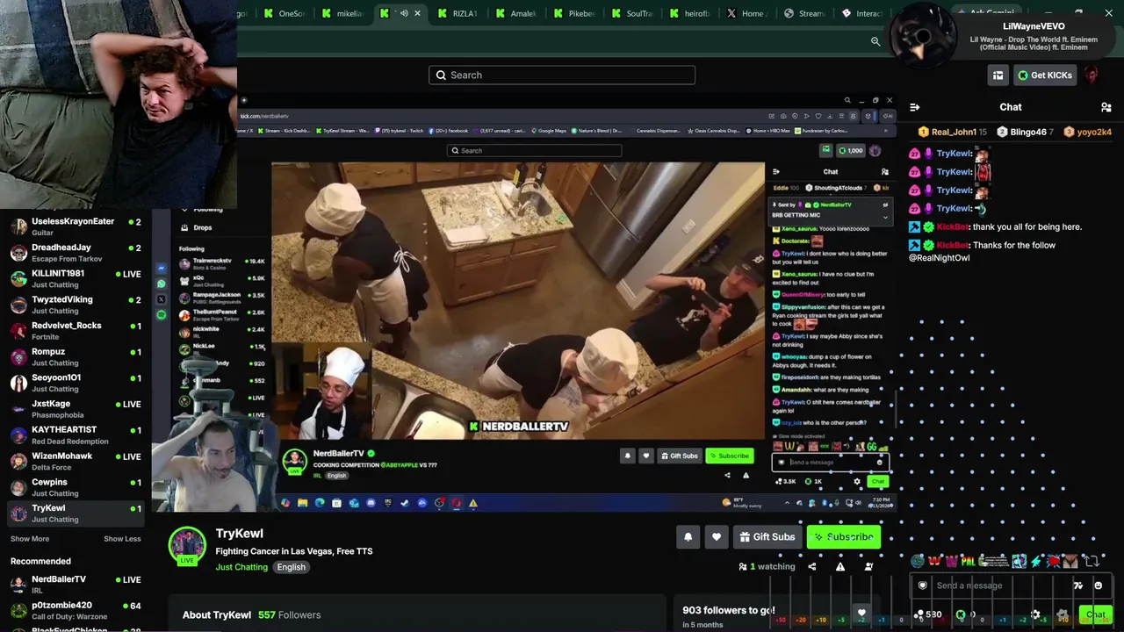1124x632 pixels.
Task: Open KILLINIT1981 channel in the sidebar
Action: coord(76,279)
